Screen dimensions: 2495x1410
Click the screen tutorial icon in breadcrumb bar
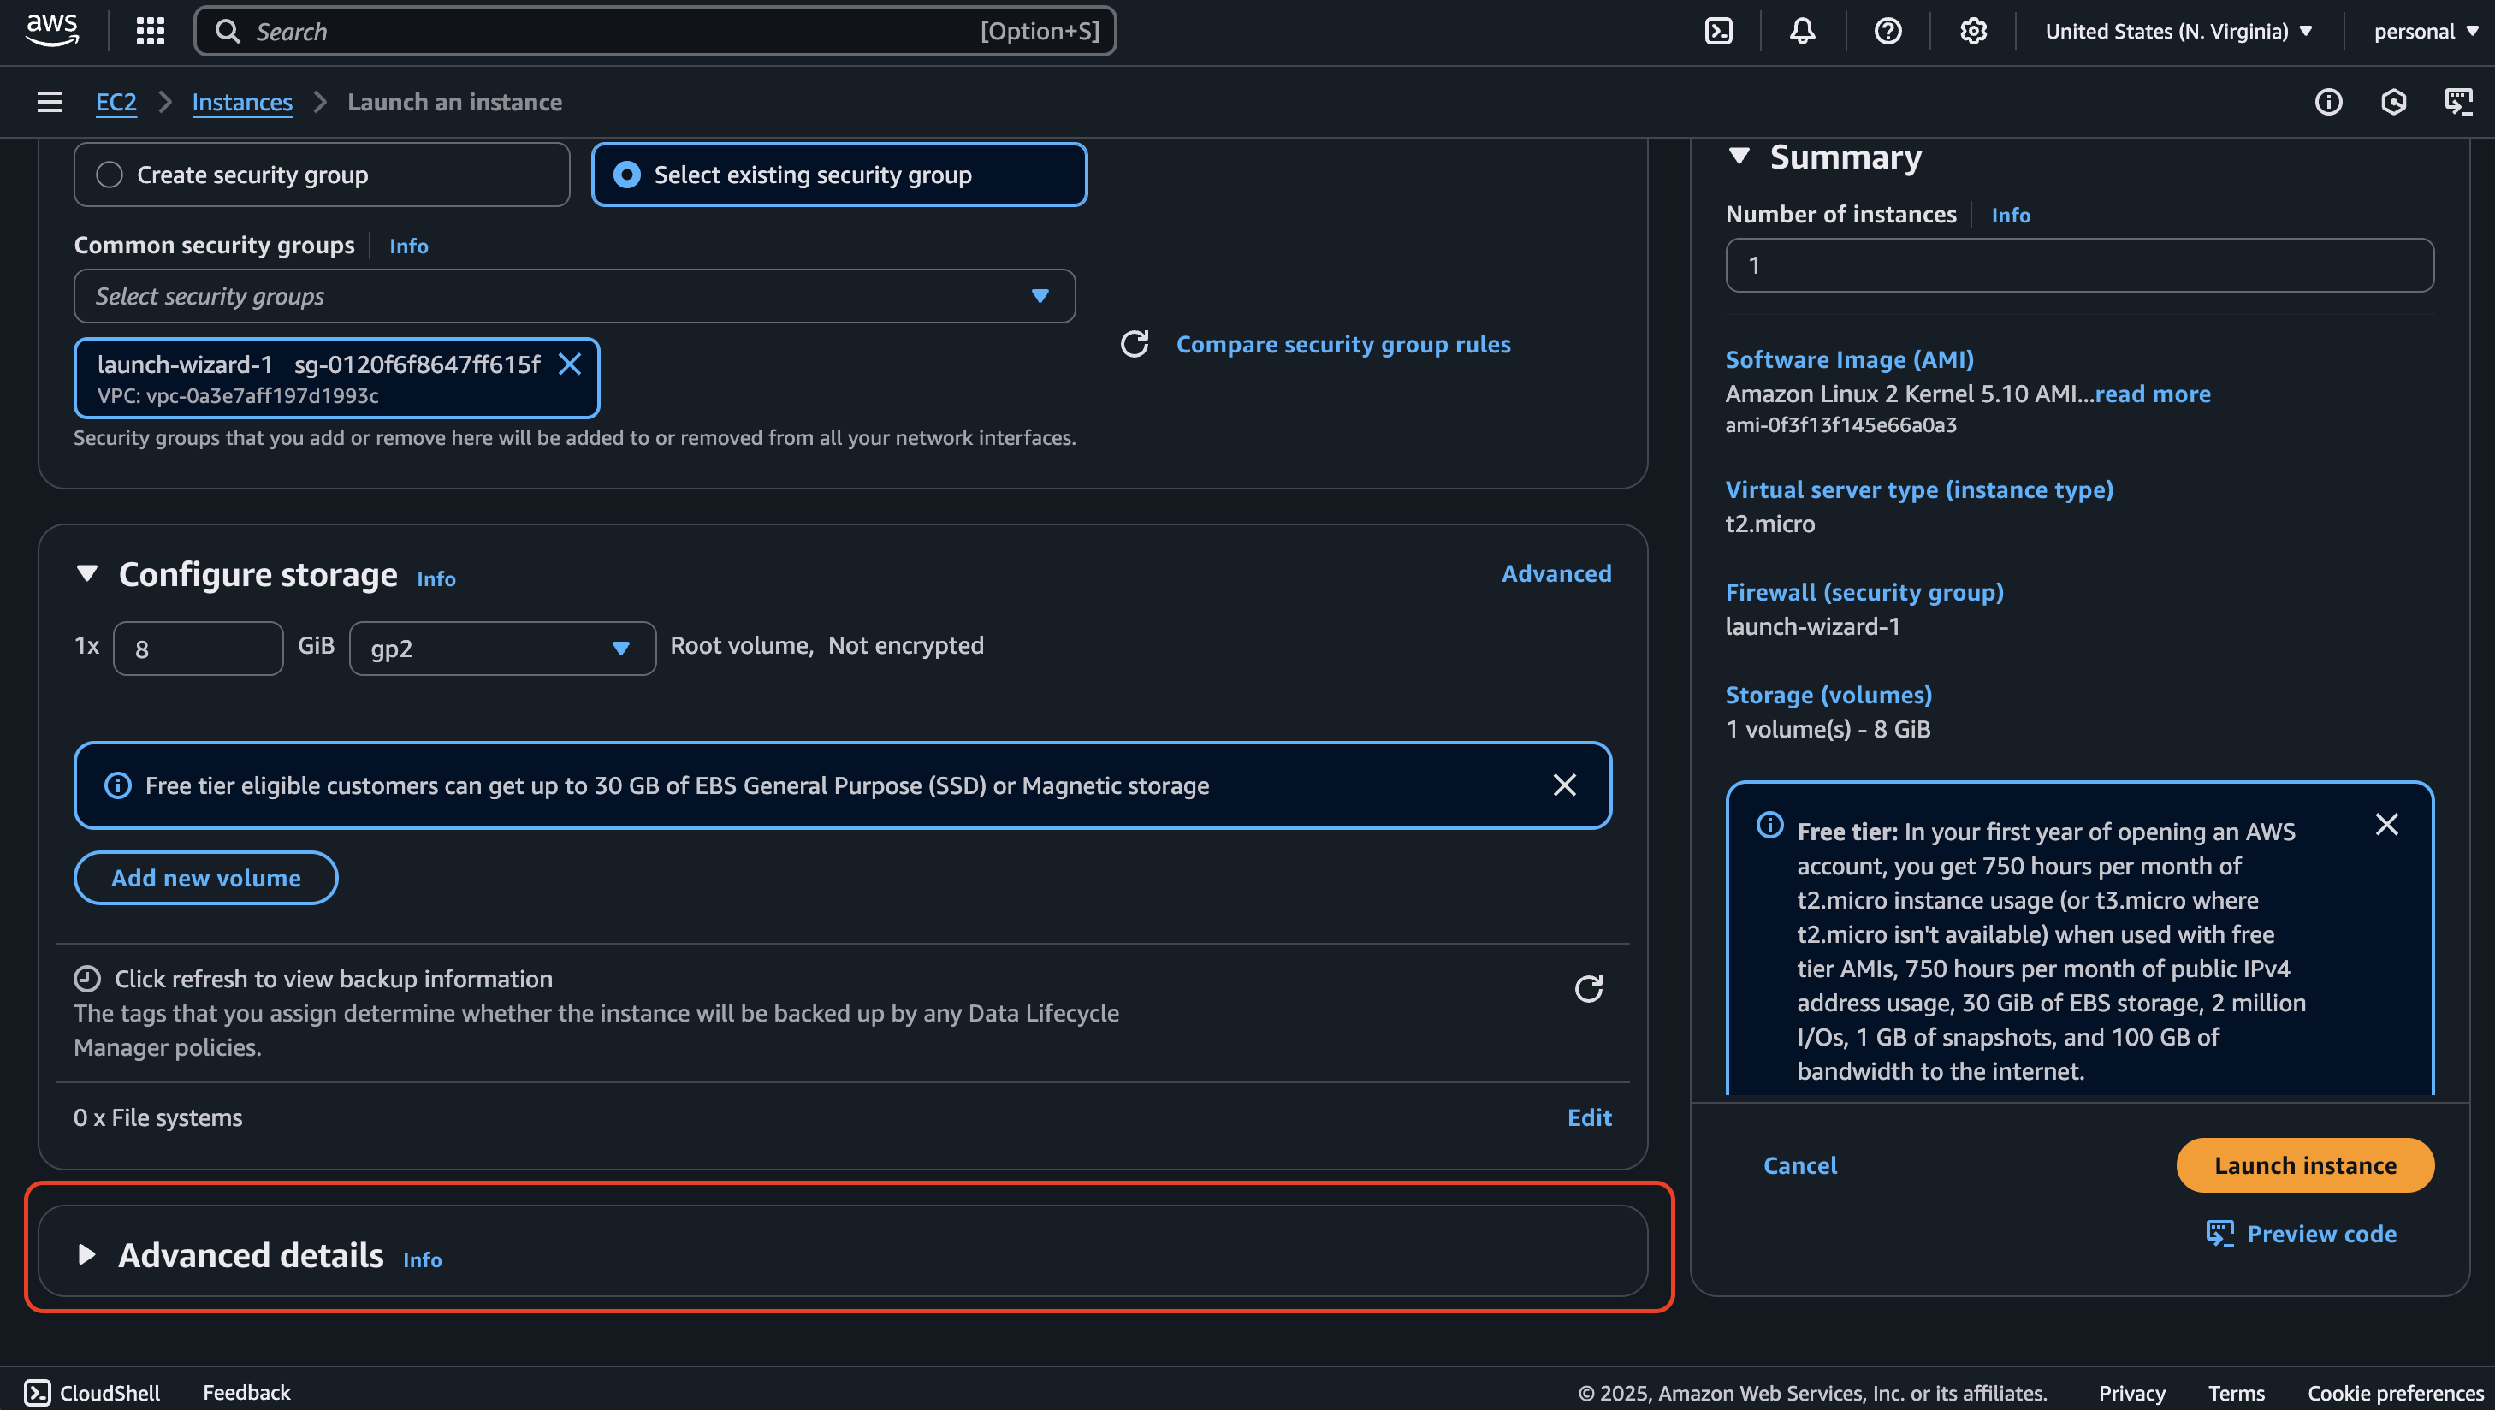point(2458,102)
